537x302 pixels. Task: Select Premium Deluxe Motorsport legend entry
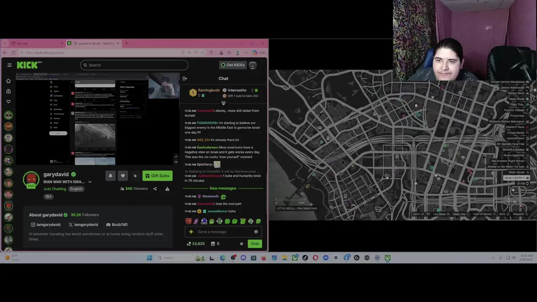(510, 122)
